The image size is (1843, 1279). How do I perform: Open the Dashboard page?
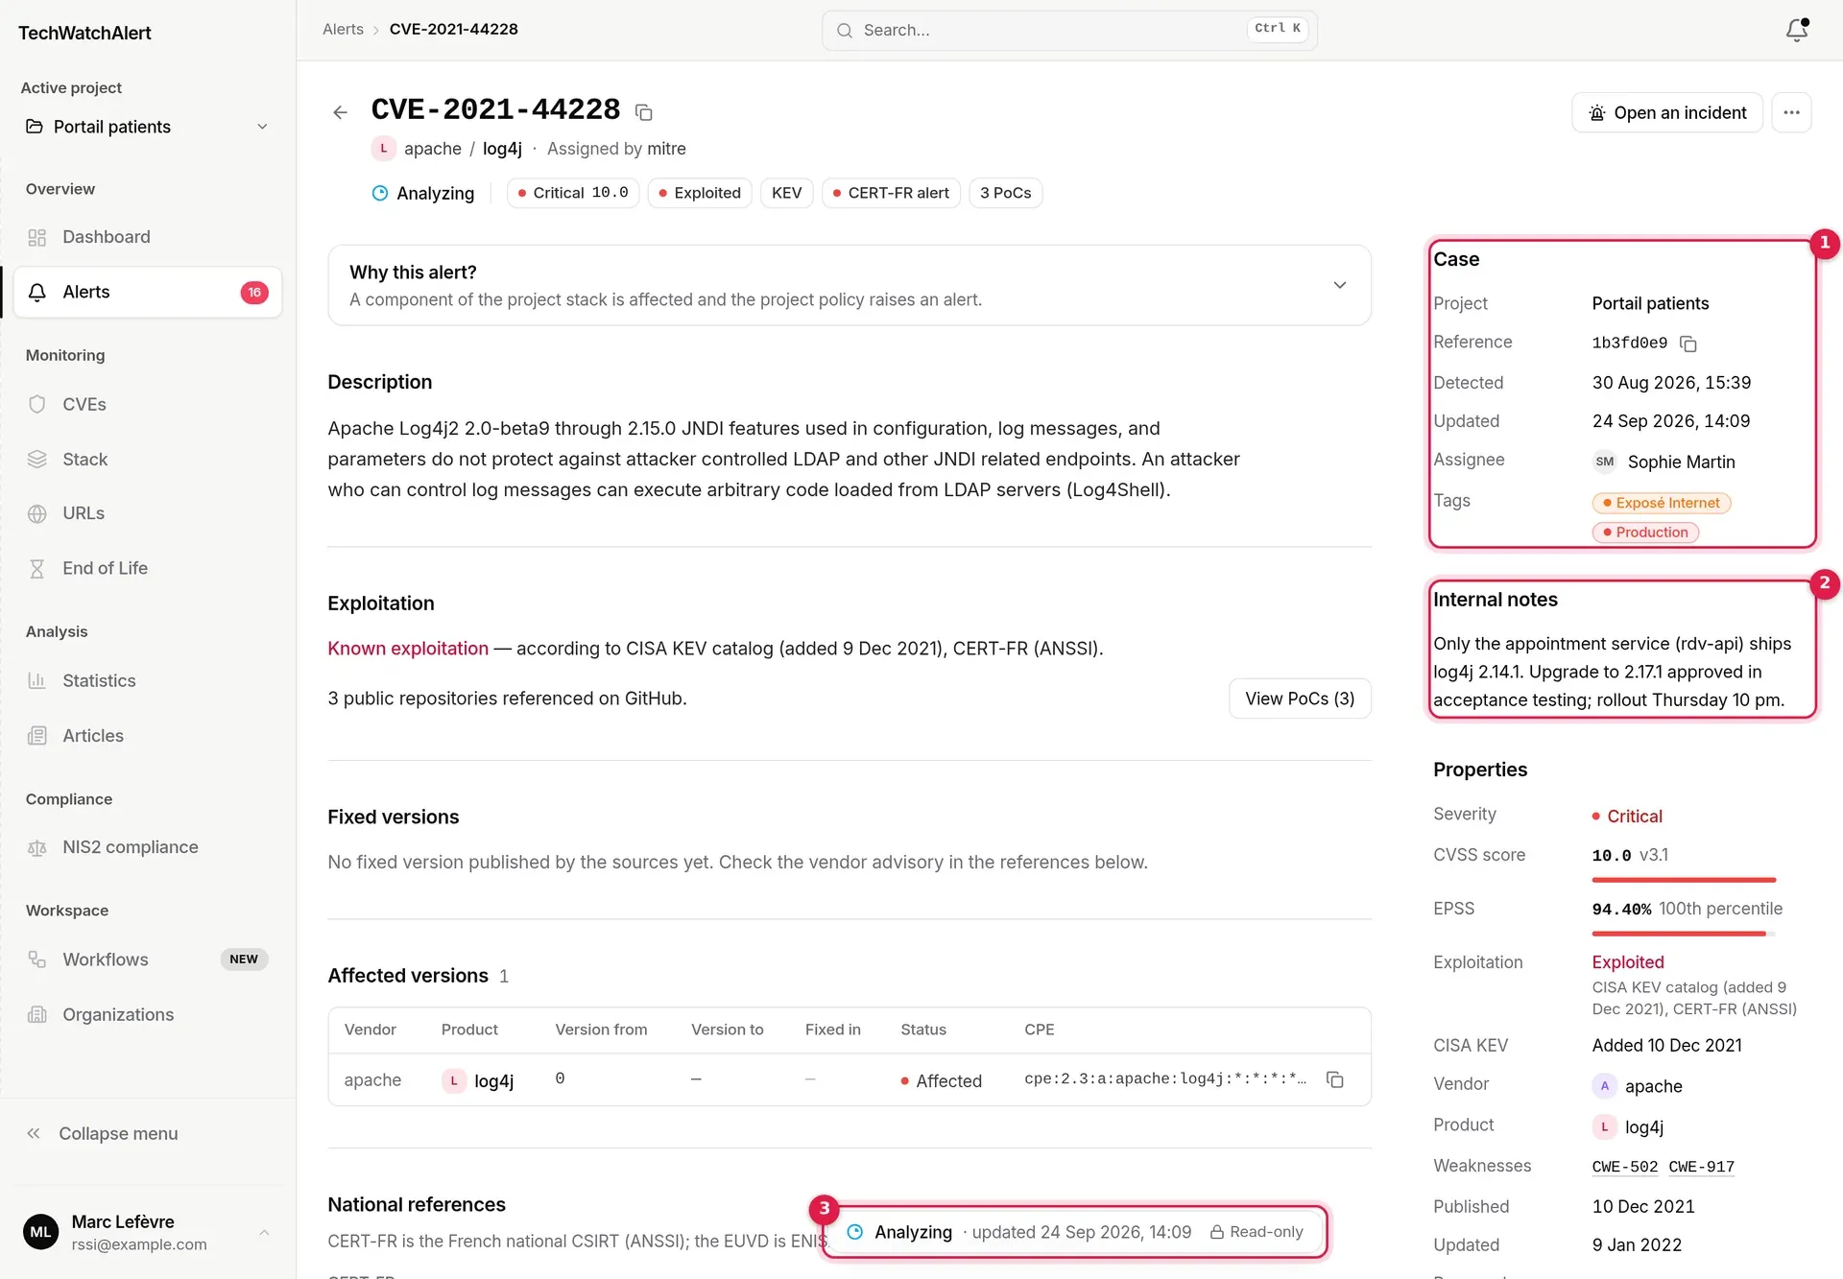coord(148,237)
